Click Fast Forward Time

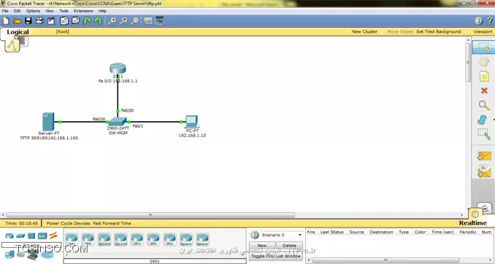pyautogui.click(x=112, y=223)
